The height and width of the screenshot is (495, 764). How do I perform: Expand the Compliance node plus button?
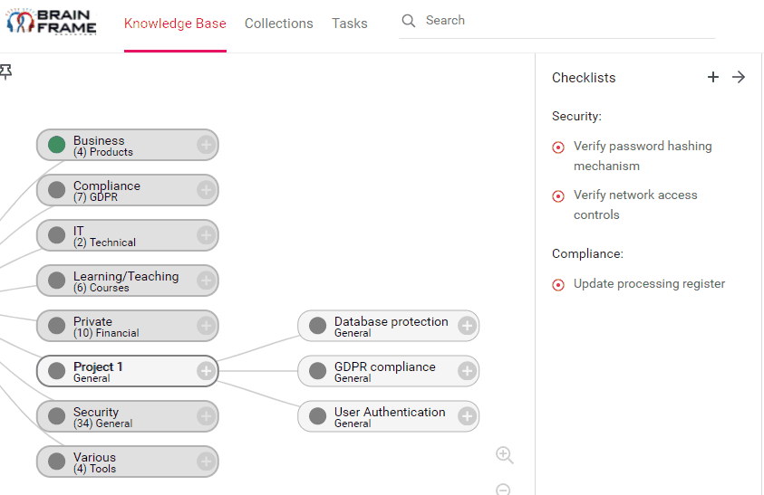click(x=206, y=190)
